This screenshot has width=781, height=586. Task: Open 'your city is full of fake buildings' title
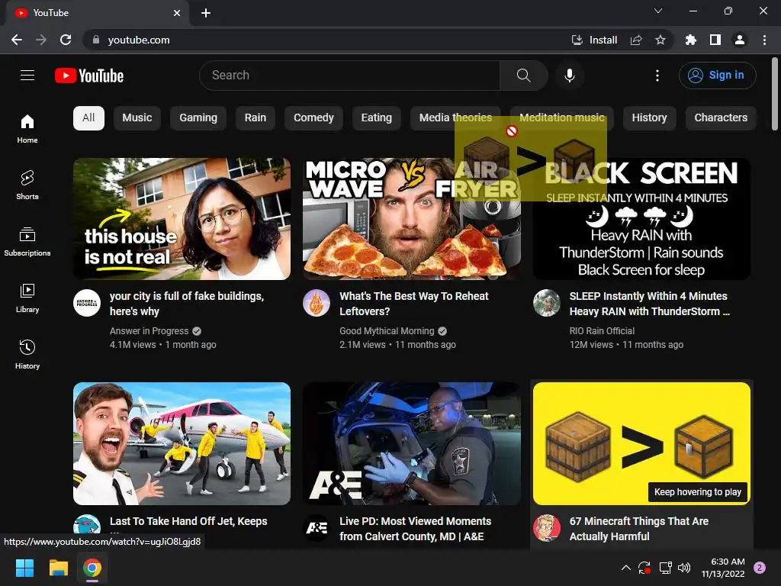click(187, 304)
